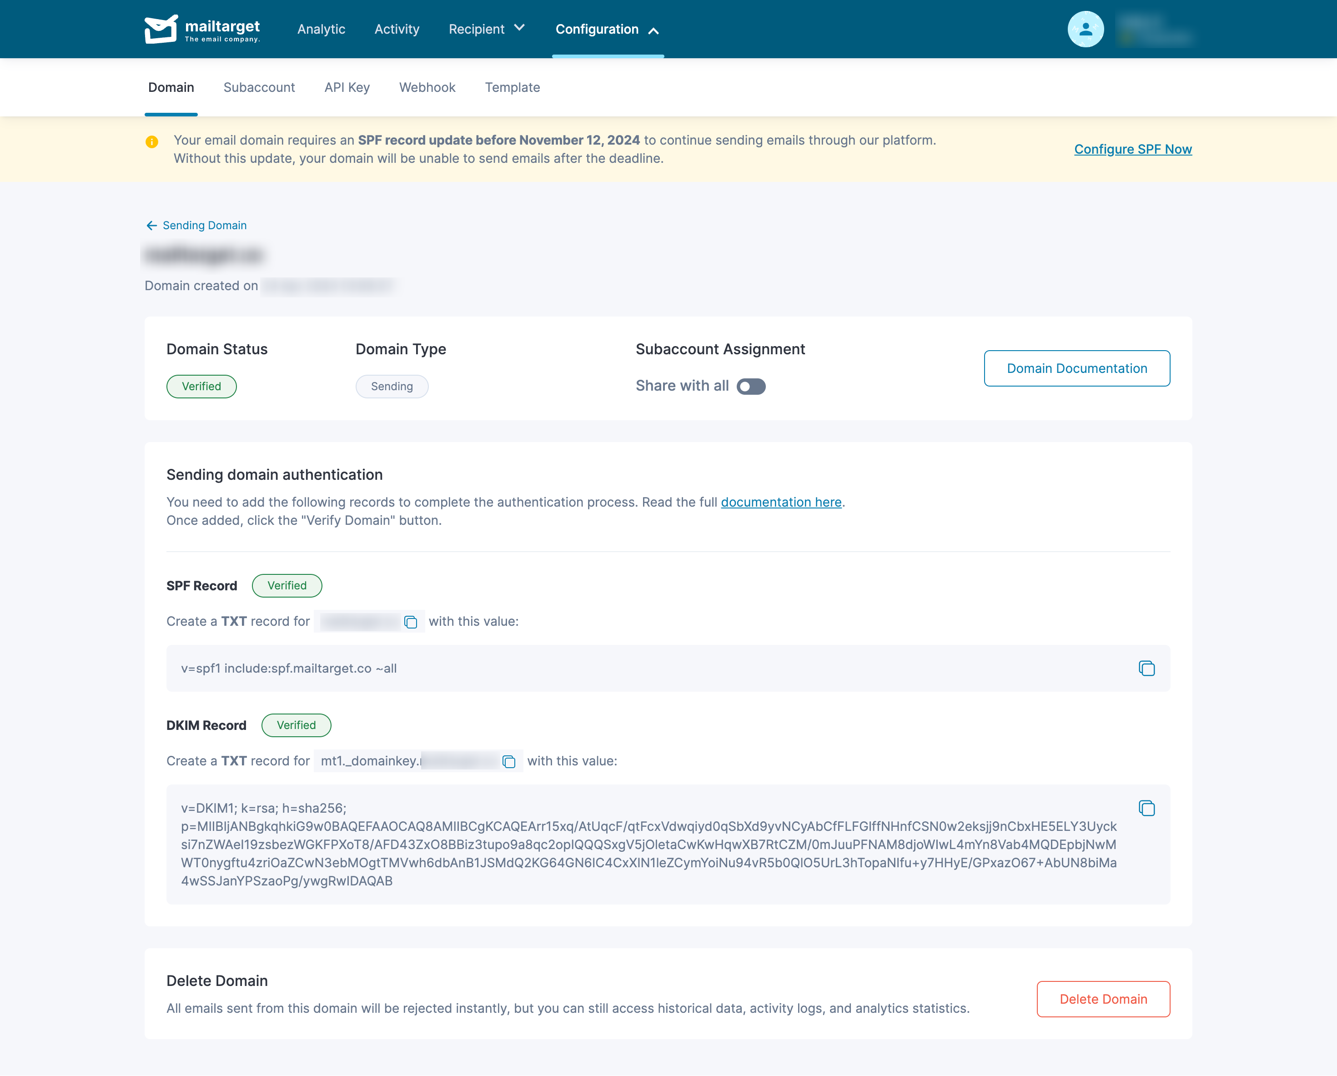Click the back arrow to Sending Domain
The height and width of the screenshot is (1076, 1337).
point(151,226)
